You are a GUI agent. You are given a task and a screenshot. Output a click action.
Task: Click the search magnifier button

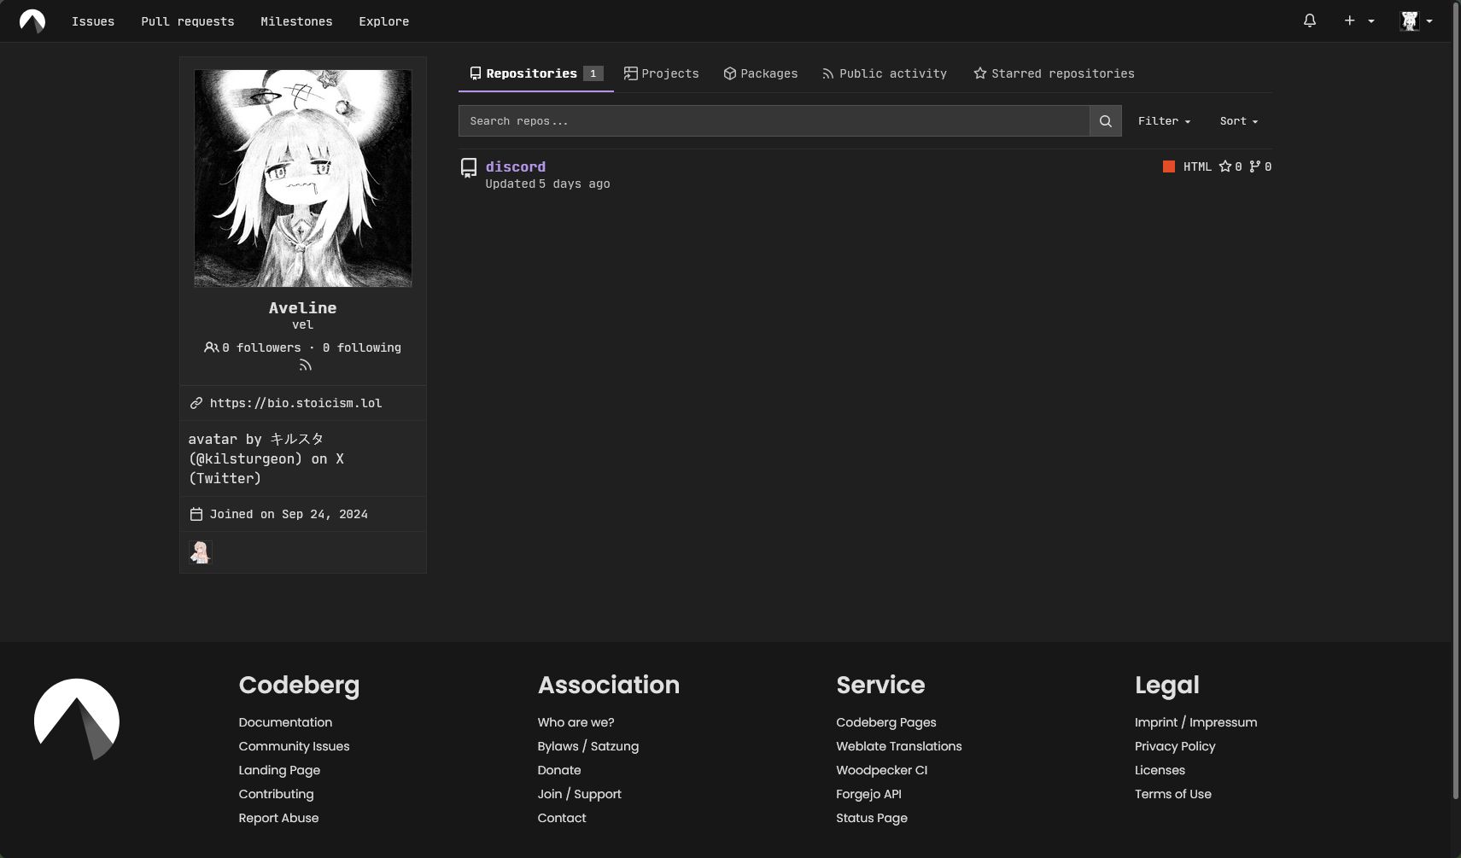click(1105, 121)
